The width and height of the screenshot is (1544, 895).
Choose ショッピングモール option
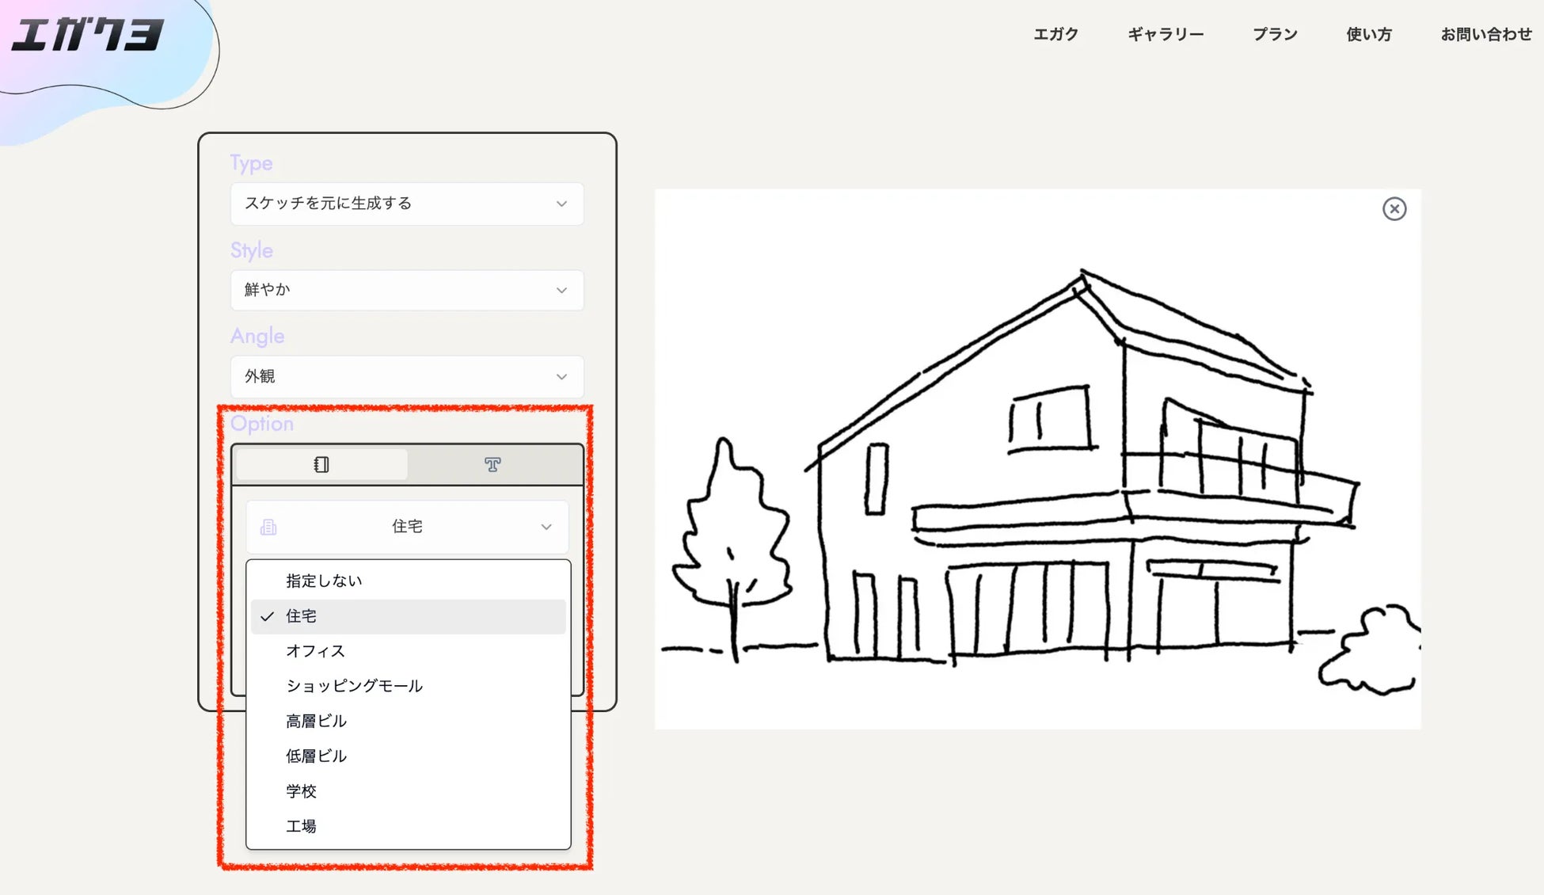pos(354,686)
